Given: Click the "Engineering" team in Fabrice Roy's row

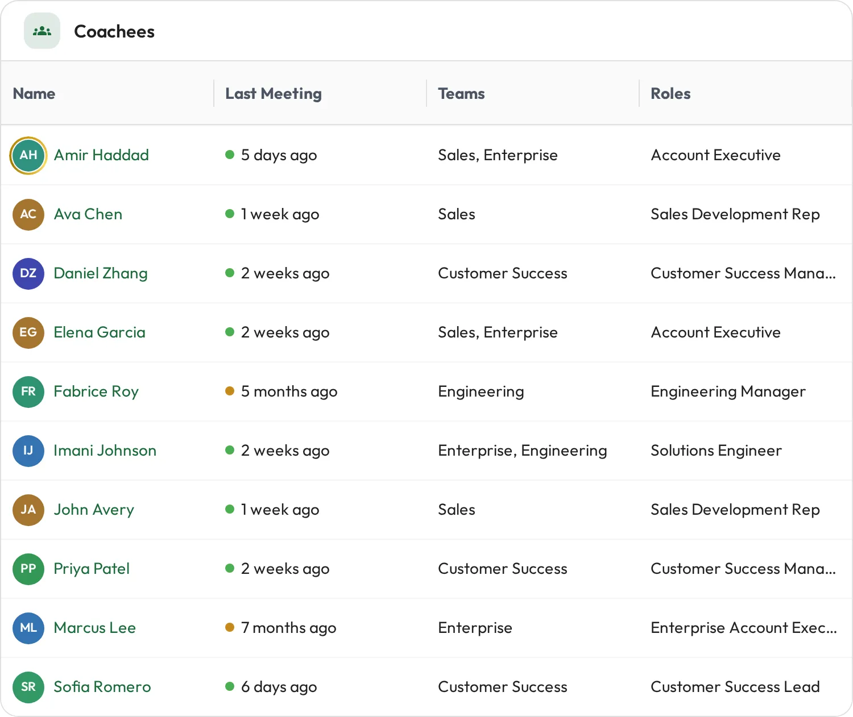Looking at the screenshot, I should [x=481, y=391].
